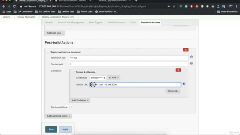Open the Add build step dropdown
The width and height of the screenshot is (240, 135).
(55, 33)
